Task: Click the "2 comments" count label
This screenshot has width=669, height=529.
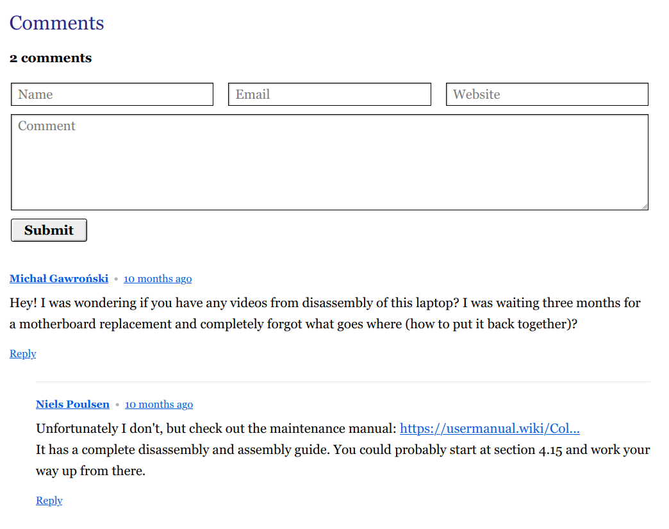Action: point(51,58)
